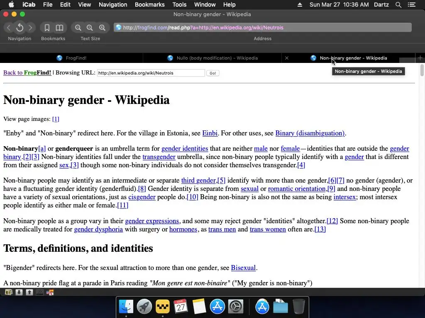Screen dimensions: 425x318
Task: Switch to the FrogFind! tab
Action: [x=71, y=58]
